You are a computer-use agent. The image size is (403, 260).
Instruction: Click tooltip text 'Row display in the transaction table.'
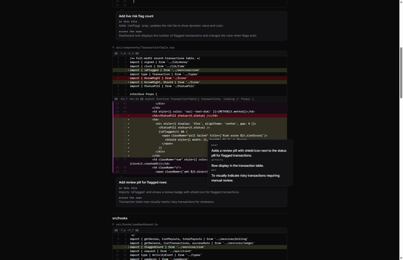point(237,165)
